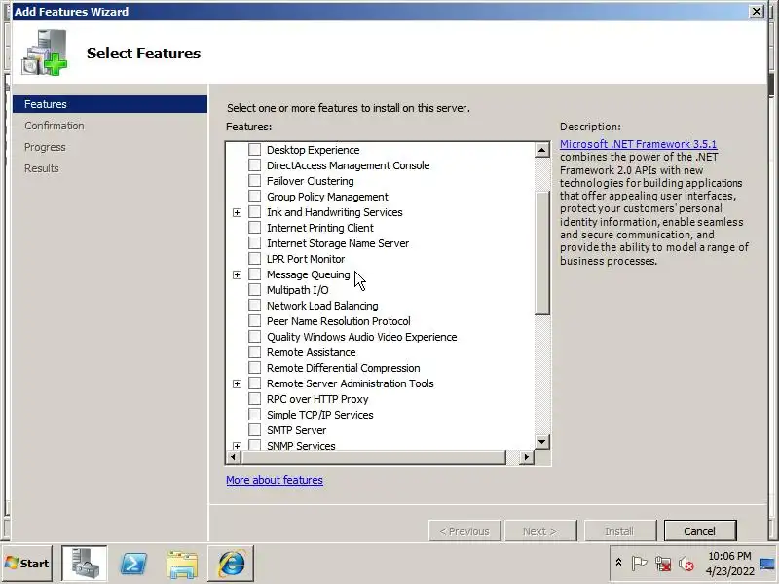Open Windows Explorer folder icon in taskbar
The image size is (779, 584).
coord(182,565)
